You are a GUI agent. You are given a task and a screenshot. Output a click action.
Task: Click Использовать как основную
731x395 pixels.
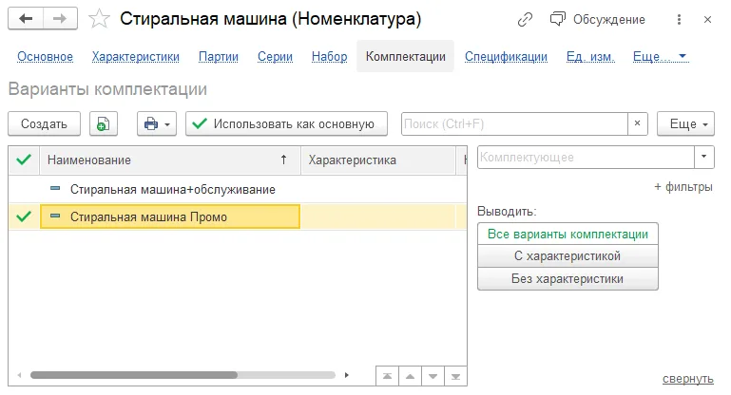pyautogui.click(x=286, y=123)
